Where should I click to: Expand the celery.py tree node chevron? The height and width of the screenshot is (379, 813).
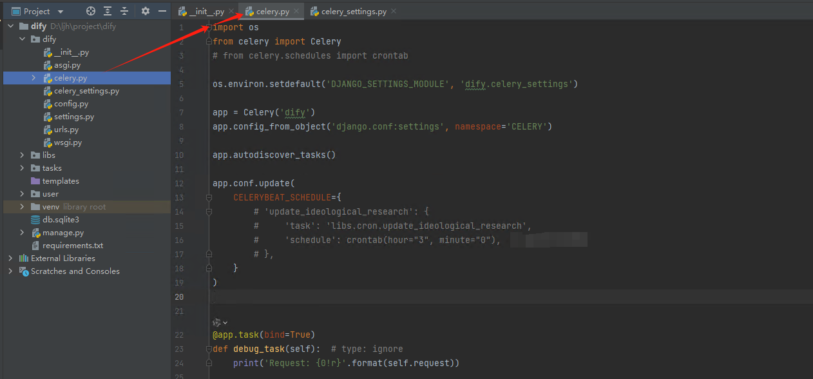(x=33, y=78)
